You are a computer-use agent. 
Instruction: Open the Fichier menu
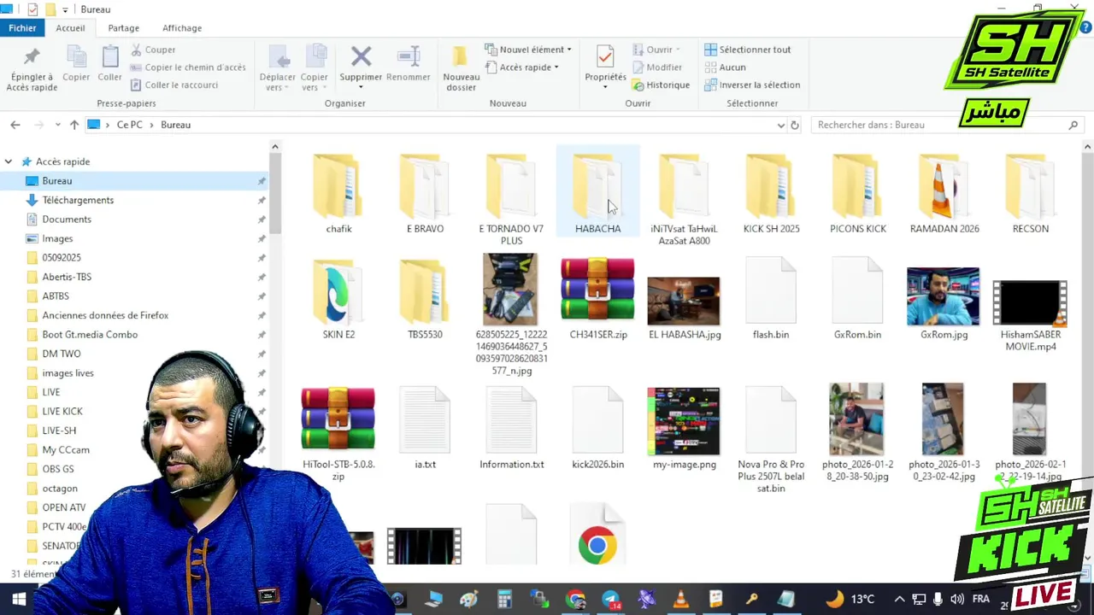pos(22,27)
